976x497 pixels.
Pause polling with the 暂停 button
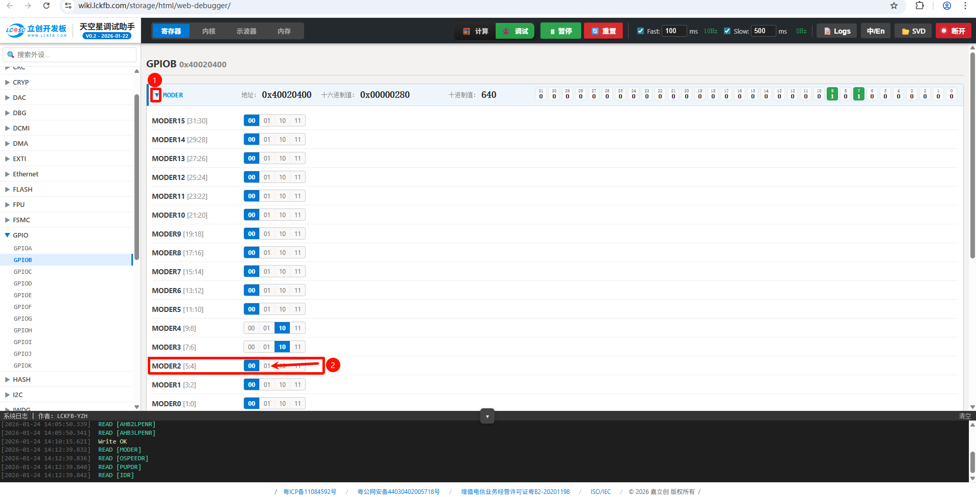pyautogui.click(x=560, y=31)
